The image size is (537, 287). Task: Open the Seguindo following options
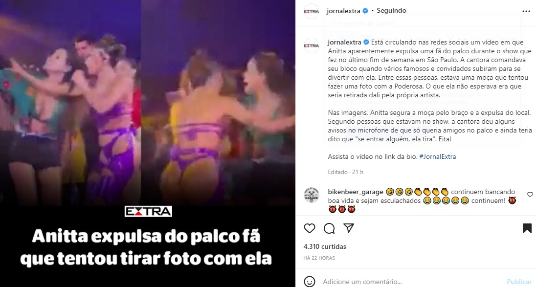391,11
